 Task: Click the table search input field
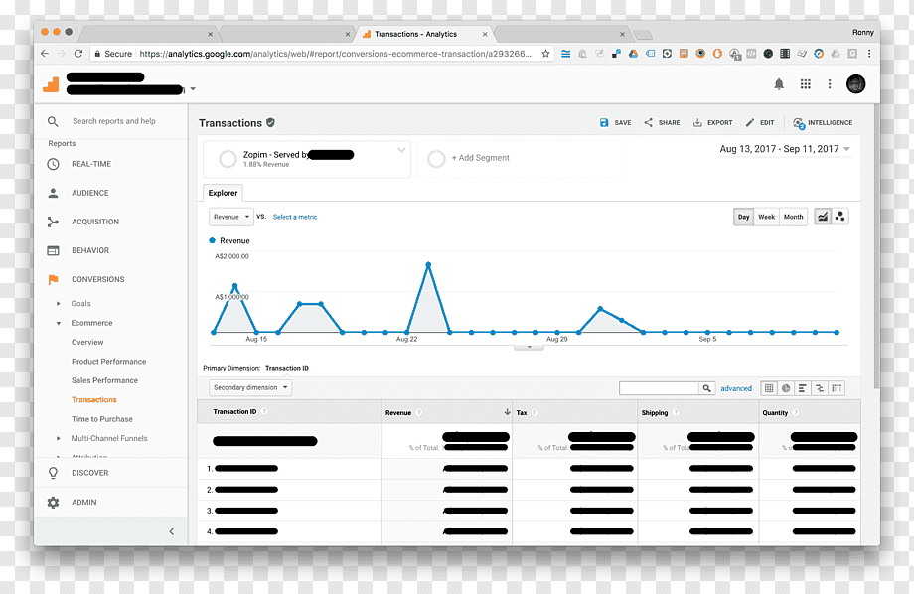click(x=659, y=388)
